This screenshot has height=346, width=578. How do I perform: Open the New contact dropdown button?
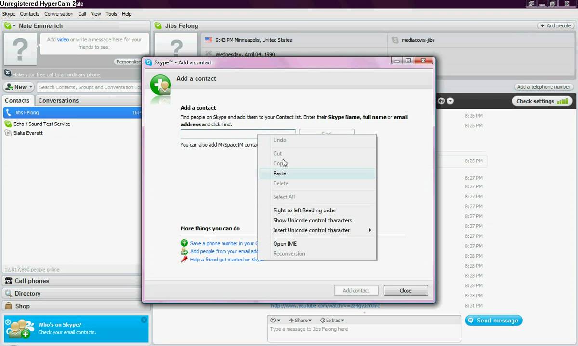tap(19, 87)
